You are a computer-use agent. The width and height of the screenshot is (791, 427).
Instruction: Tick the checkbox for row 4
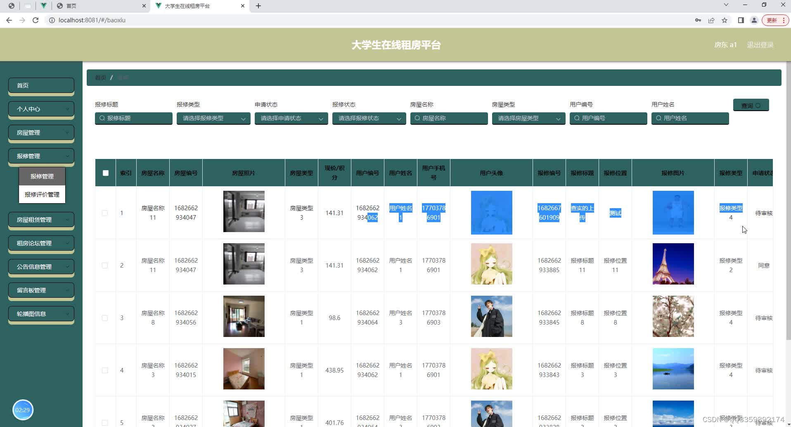105,370
